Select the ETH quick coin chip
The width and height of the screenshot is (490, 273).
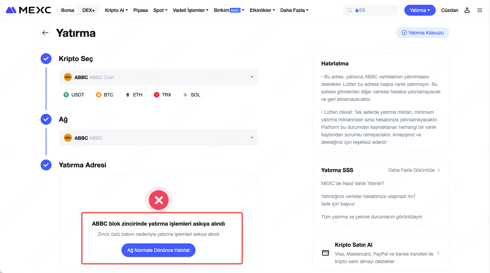[x=133, y=95]
